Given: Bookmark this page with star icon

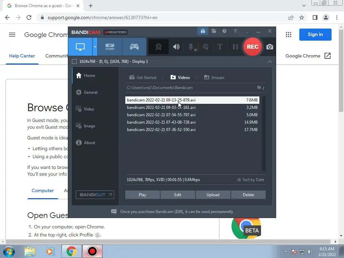Looking at the screenshot, I should tap(302, 17).
